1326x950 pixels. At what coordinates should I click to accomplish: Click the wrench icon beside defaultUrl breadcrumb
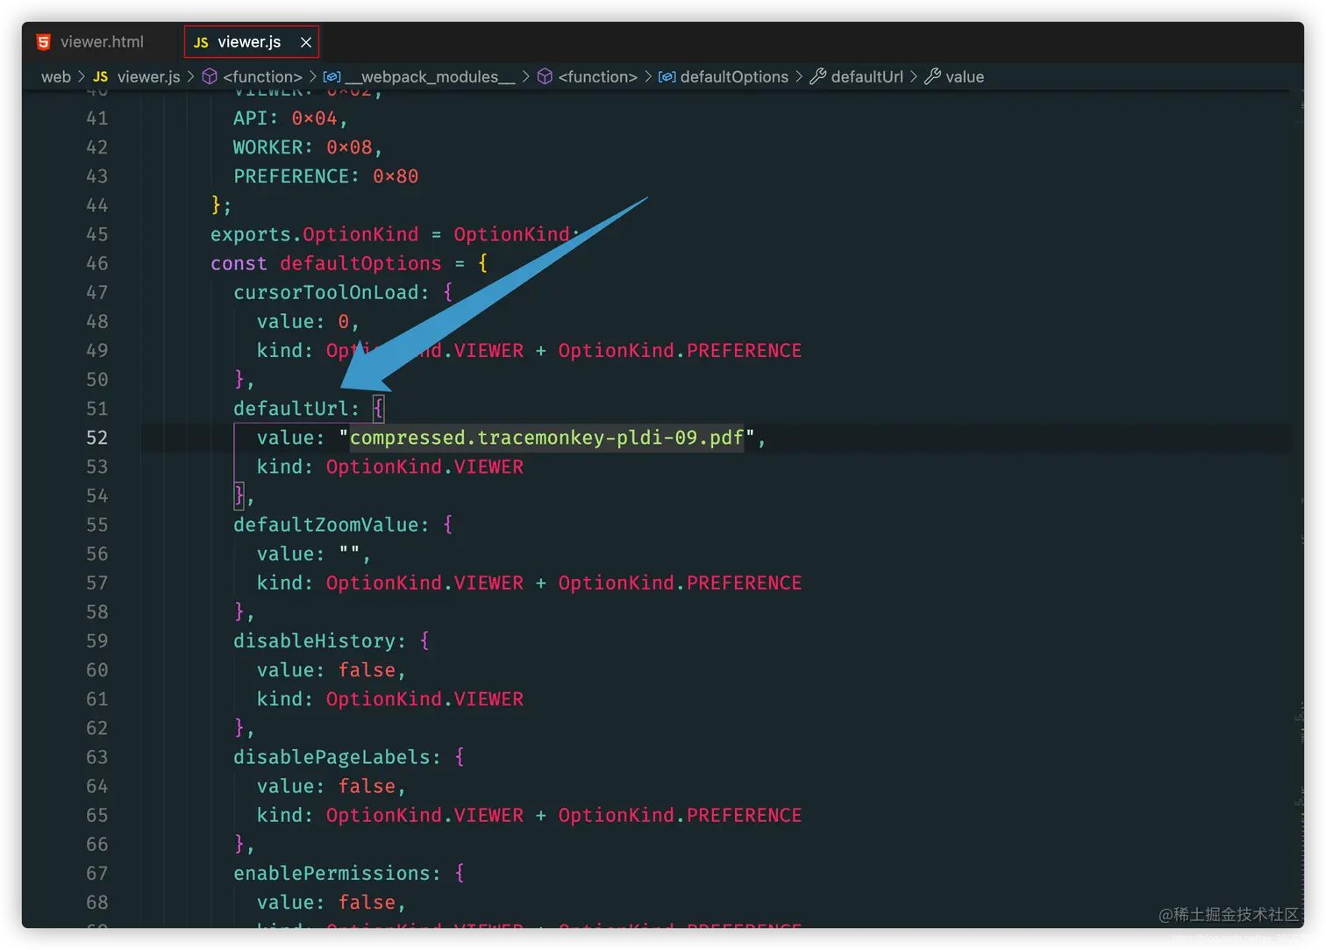coord(817,77)
